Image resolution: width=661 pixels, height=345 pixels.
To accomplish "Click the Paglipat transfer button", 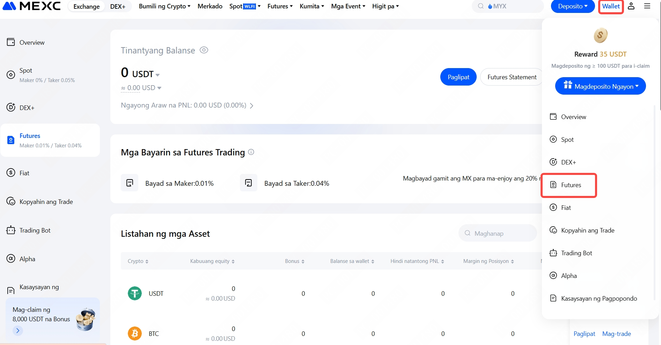I will pos(458,77).
